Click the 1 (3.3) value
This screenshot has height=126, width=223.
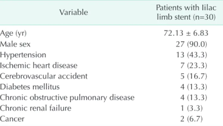pos(191,108)
